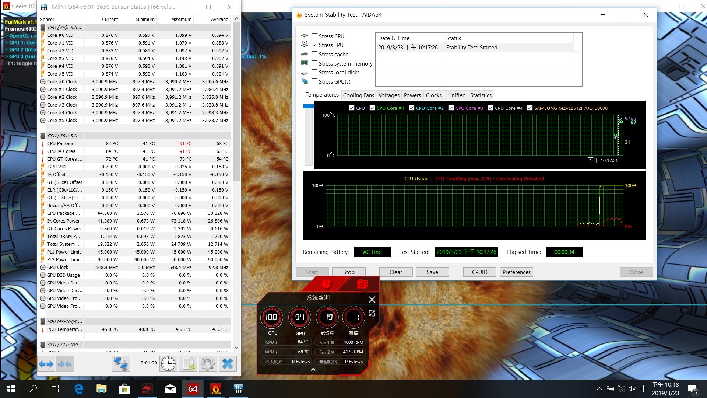Click HWiNFO blue expand arrows icon

click(x=46, y=364)
